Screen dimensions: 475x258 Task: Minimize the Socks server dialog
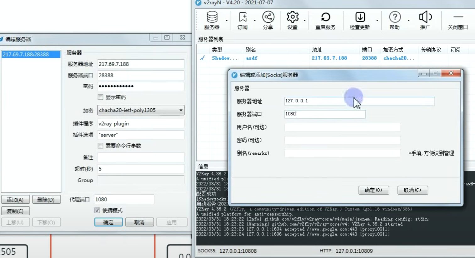[x=424, y=73]
